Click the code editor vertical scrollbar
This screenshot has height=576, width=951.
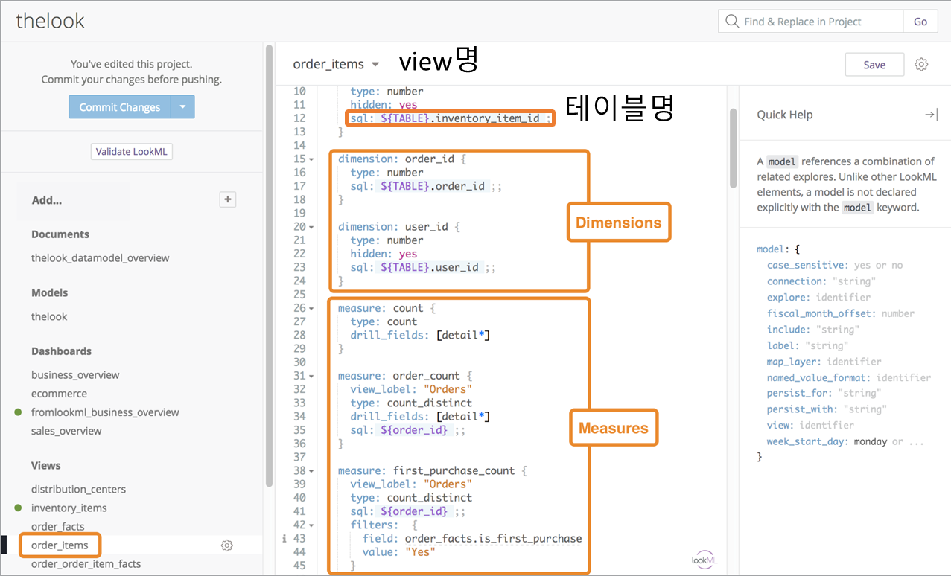[733, 147]
